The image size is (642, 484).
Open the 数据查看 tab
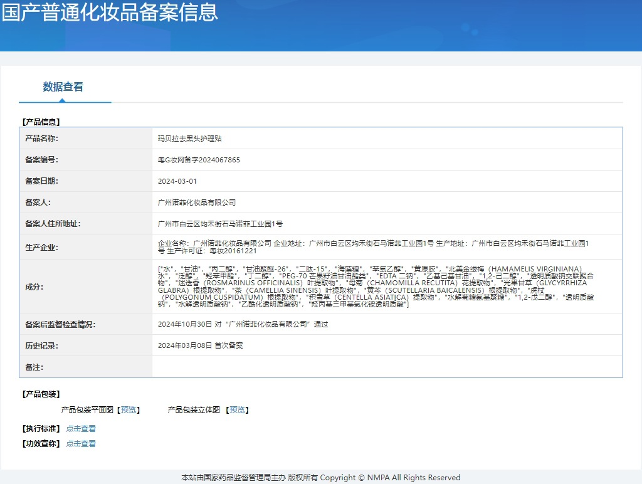tap(63, 87)
